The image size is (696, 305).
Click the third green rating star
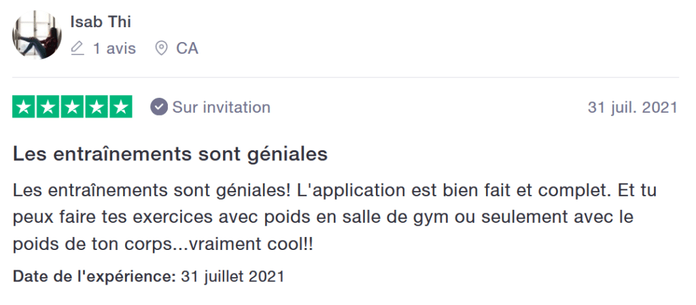coord(72,107)
